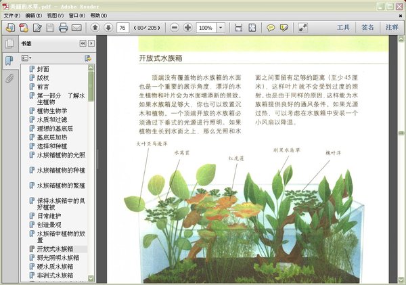This screenshot has width=406, height=285.
Task: Switch to read mode with expand arrows icon
Action: (302, 28)
